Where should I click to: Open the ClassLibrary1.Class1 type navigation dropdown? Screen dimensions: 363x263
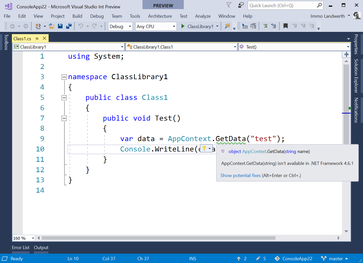coord(235,47)
